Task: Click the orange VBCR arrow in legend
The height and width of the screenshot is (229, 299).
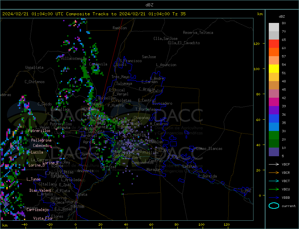Action: (x=274, y=172)
